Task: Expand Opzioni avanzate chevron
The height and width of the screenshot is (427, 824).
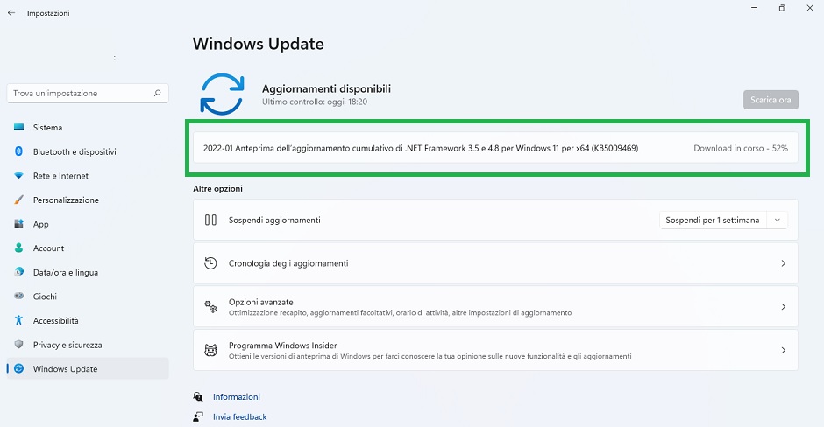Action: click(x=783, y=307)
